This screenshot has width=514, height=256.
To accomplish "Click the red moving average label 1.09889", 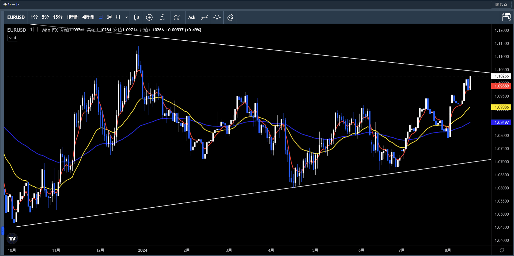I will click(x=501, y=86).
